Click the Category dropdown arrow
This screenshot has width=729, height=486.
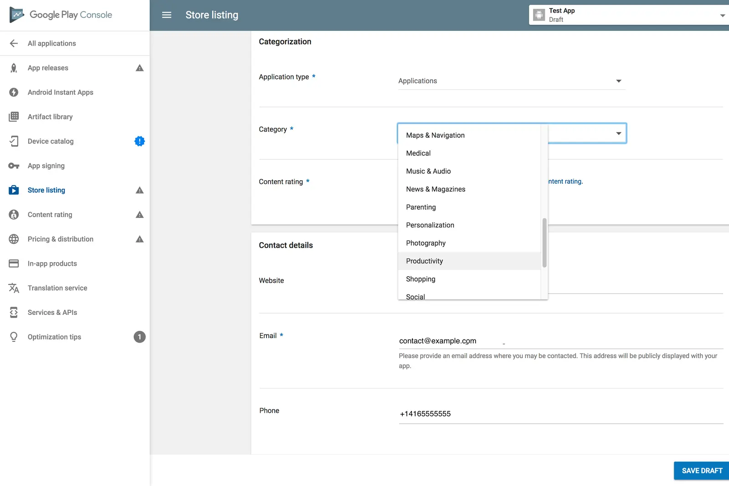click(x=619, y=133)
